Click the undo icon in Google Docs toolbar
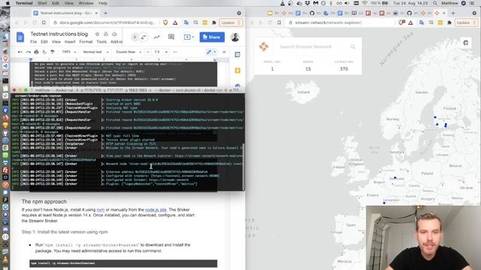Viewport: 481px width, 270px height. point(20,52)
